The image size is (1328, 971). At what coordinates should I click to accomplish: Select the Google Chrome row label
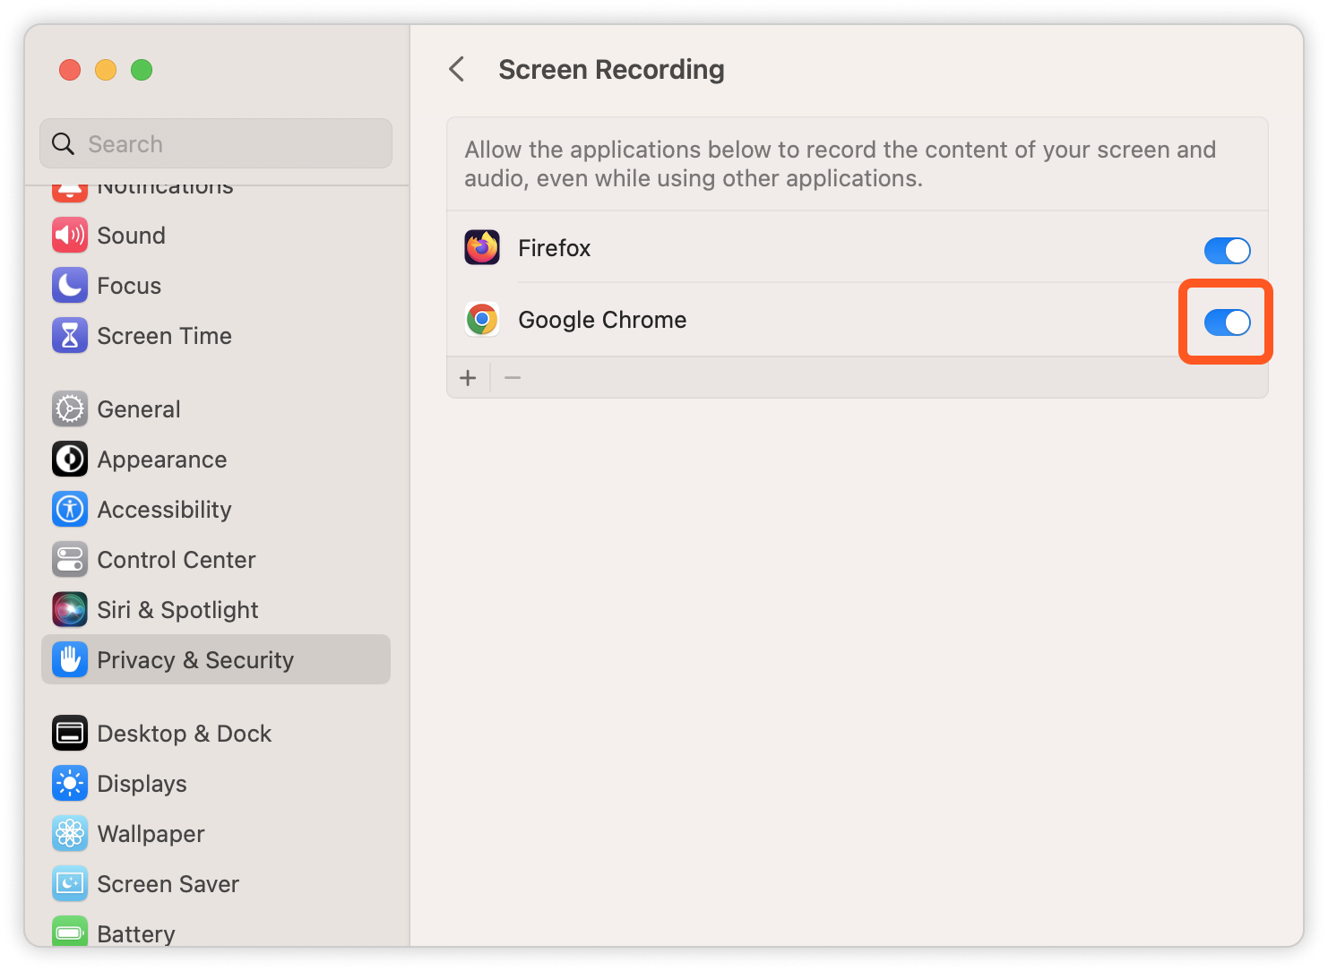(x=602, y=320)
